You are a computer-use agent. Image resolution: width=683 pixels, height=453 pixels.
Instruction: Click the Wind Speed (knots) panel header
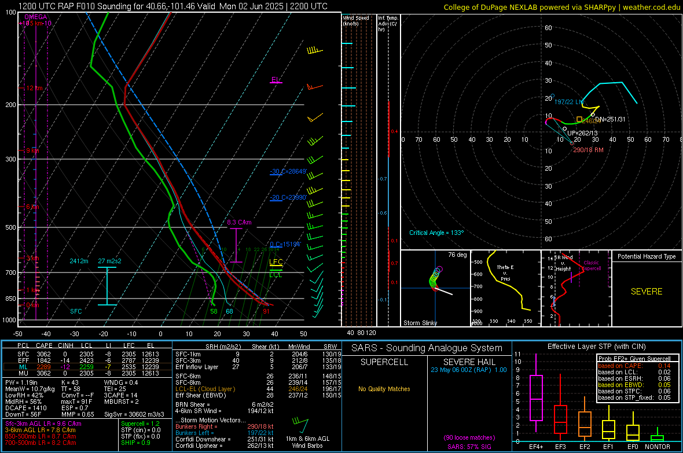click(356, 20)
